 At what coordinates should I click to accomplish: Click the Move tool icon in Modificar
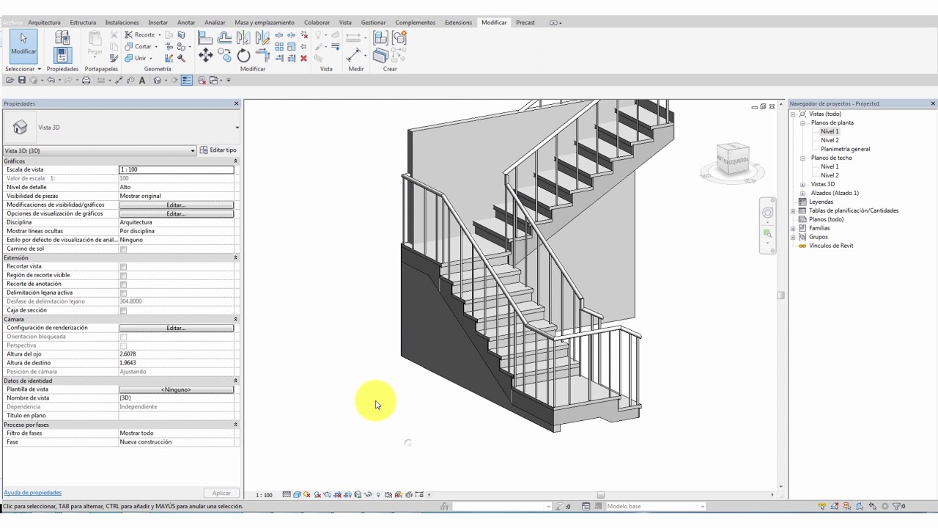[x=205, y=55]
